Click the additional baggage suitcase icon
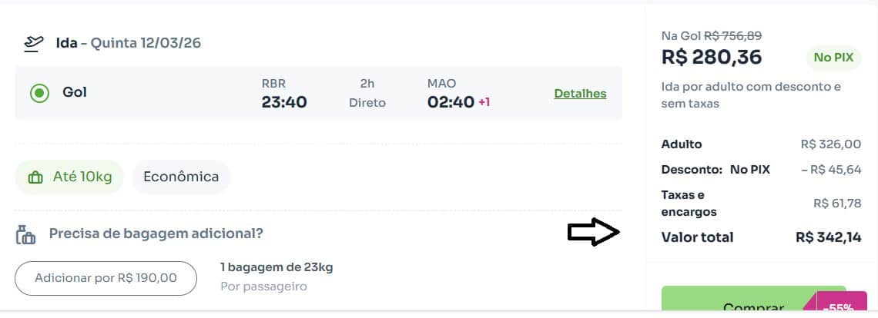The height and width of the screenshot is (318, 878). point(26,234)
